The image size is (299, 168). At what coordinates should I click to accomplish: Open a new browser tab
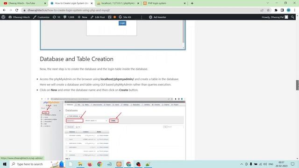tap(192, 3)
